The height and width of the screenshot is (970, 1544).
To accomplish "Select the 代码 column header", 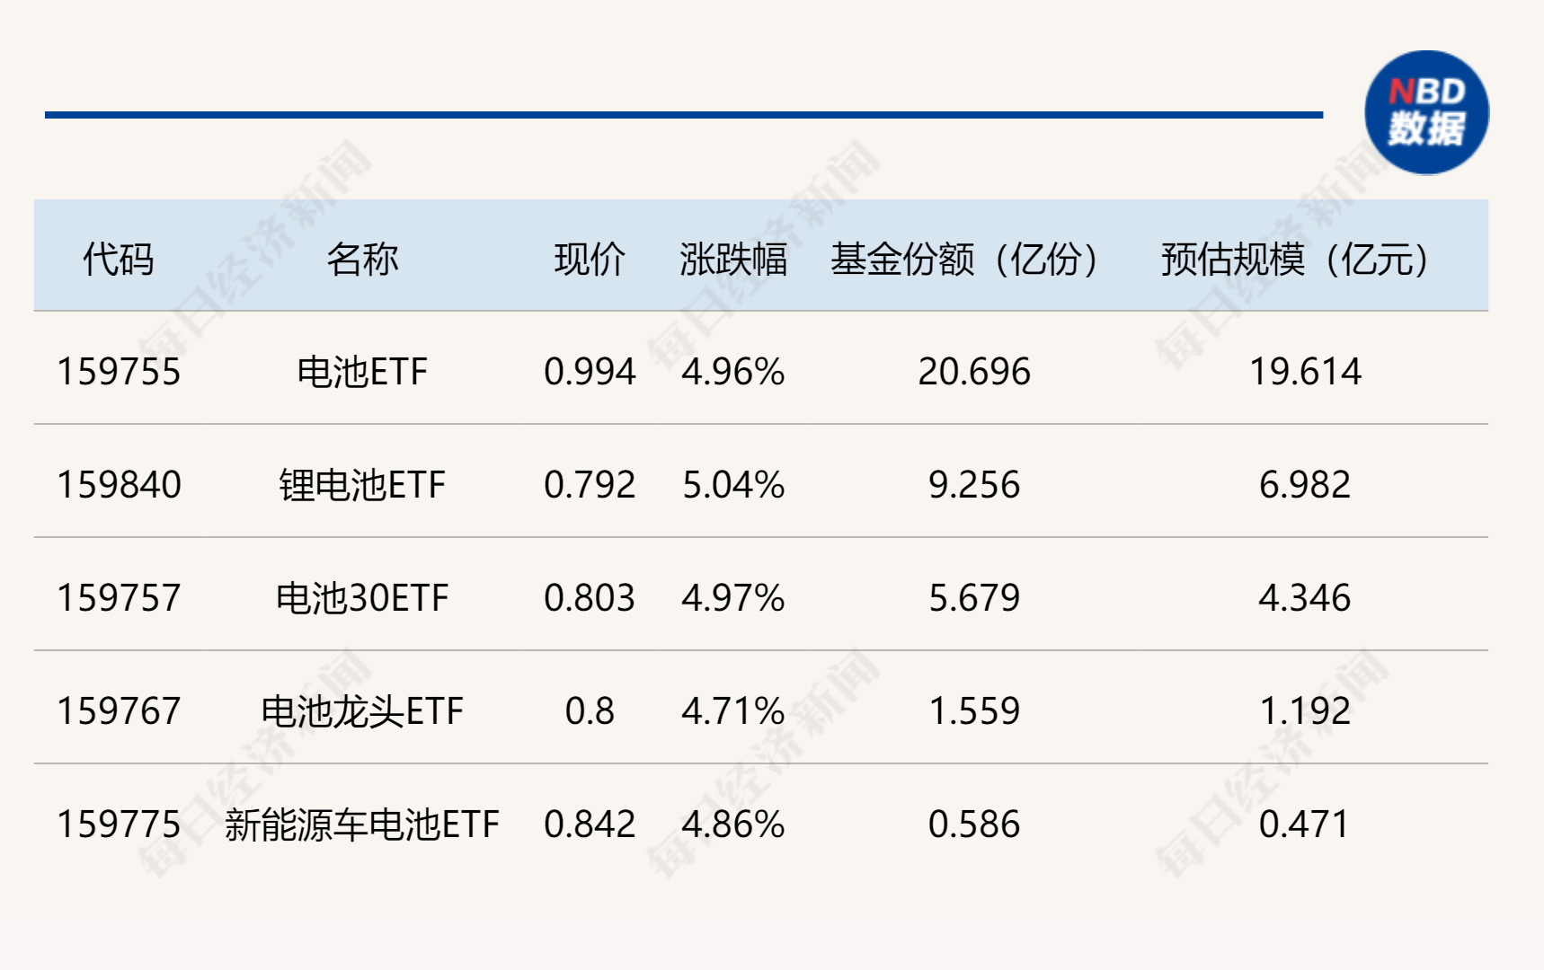I will click(x=119, y=259).
